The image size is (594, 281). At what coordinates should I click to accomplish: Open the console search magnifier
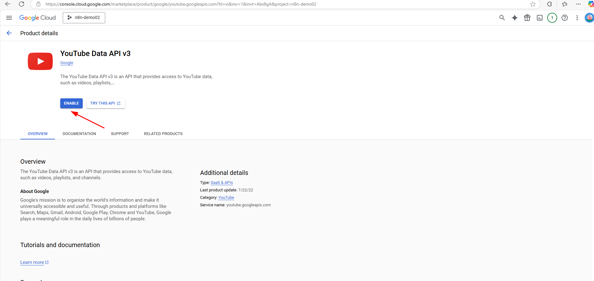pos(502,18)
